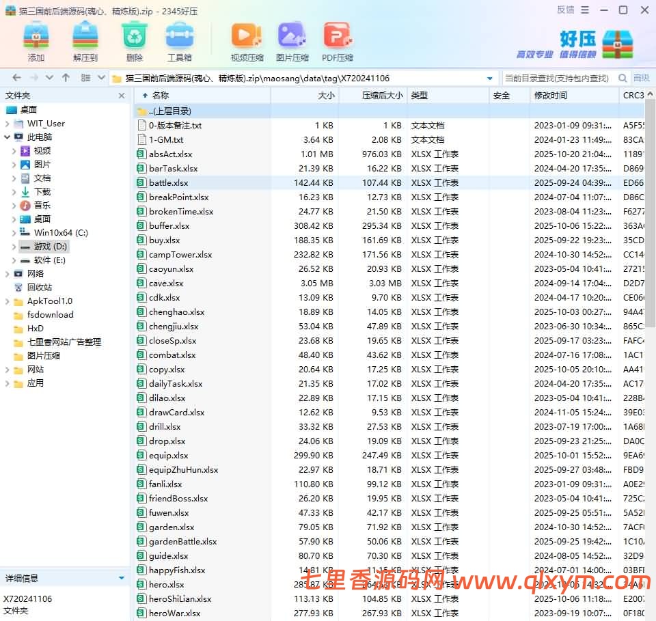Open the 反馈 feedback link
Image resolution: width=656 pixels, height=621 pixels.
click(x=565, y=10)
